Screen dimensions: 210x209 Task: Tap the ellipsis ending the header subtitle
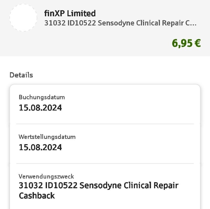(x=193, y=25)
